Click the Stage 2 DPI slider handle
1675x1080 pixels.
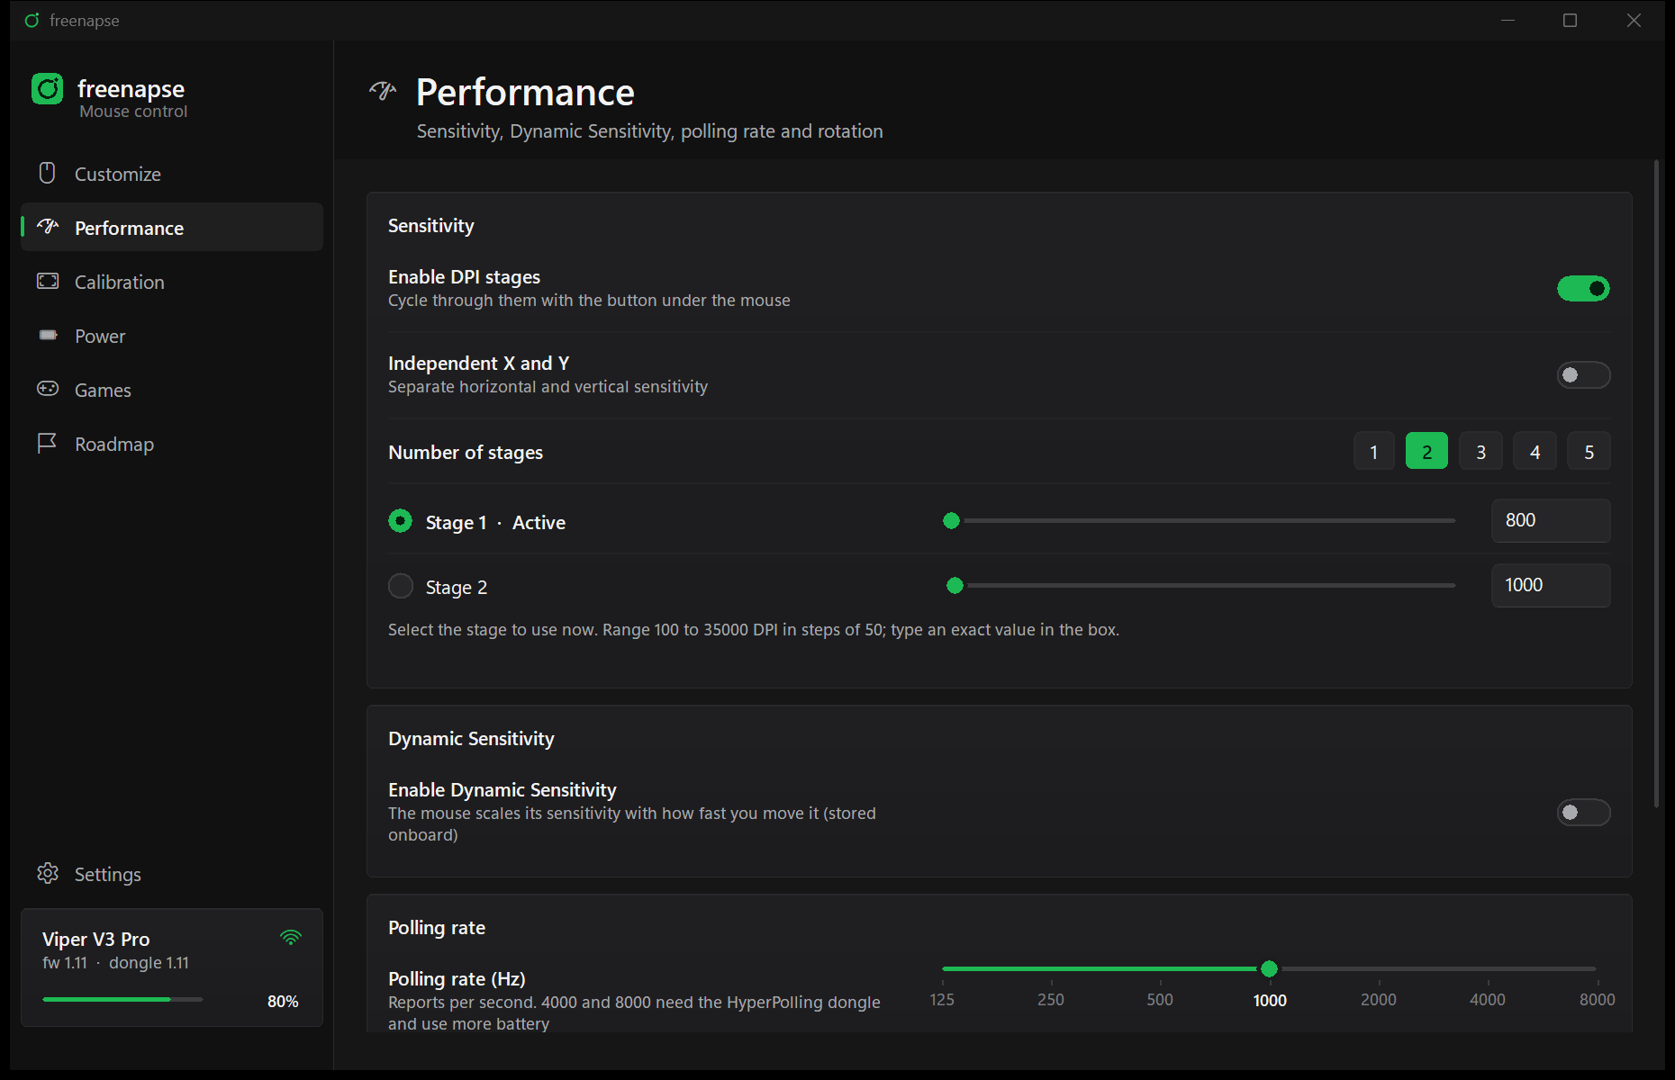tap(955, 585)
